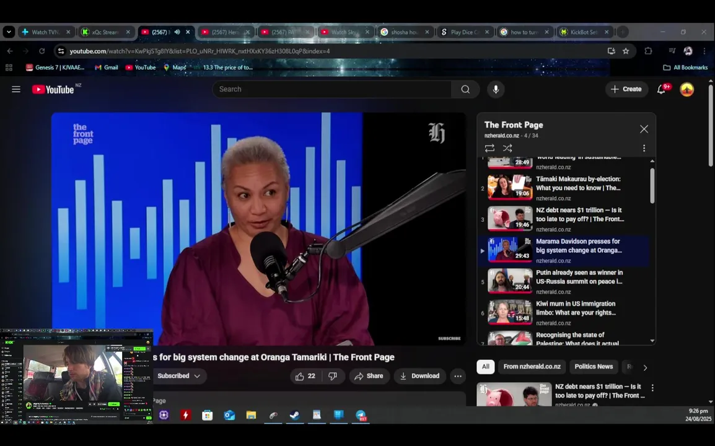The width and height of the screenshot is (715, 446).
Task: Open browser extensions puzzle icon
Action: tap(648, 51)
